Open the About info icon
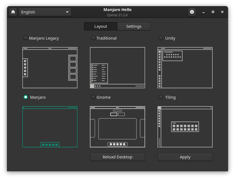 pyautogui.click(x=192, y=12)
